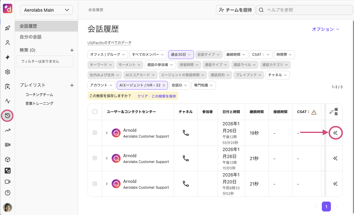Click the phone channel icon in the first row
The height and width of the screenshot is (215, 354).
pos(185,133)
